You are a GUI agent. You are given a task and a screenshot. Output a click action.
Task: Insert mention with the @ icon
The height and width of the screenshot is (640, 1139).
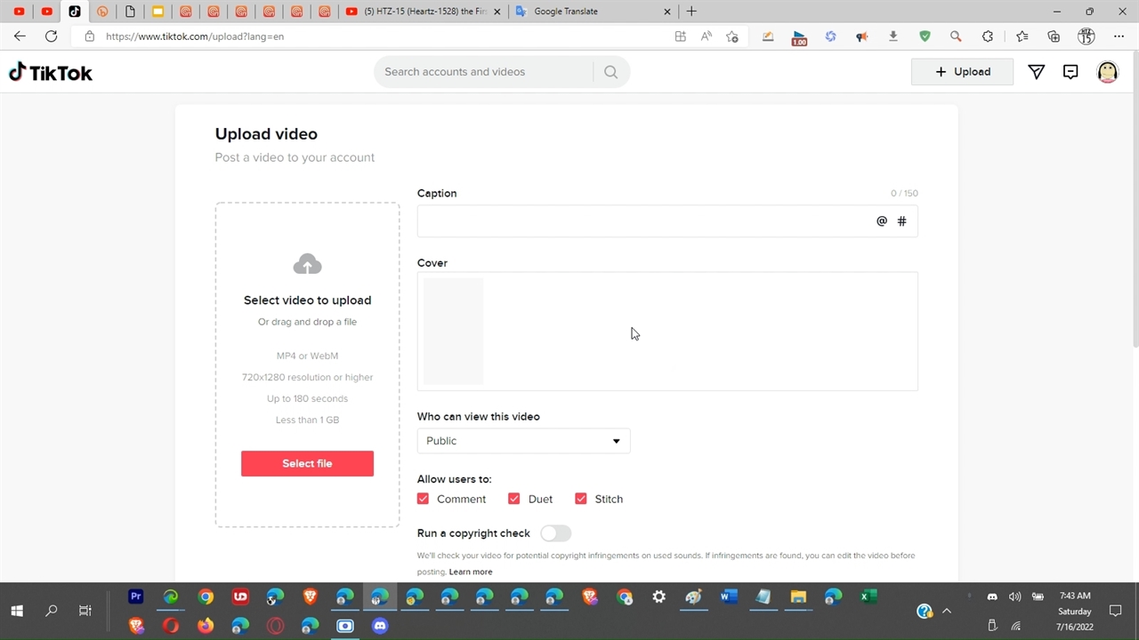[882, 221]
